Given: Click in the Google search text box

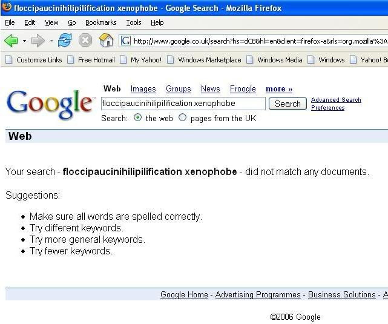Looking at the screenshot, I should pyautogui.click(x=183, y=104).
